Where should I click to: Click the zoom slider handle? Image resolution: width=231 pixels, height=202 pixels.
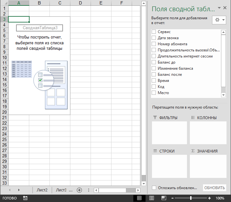(x=191, y=198)
